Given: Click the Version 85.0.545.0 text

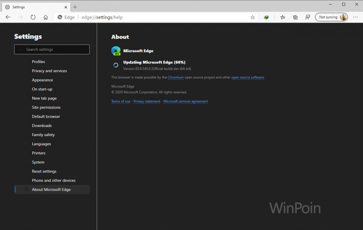Looking at the screenshot, I should (x=157, y=69).
